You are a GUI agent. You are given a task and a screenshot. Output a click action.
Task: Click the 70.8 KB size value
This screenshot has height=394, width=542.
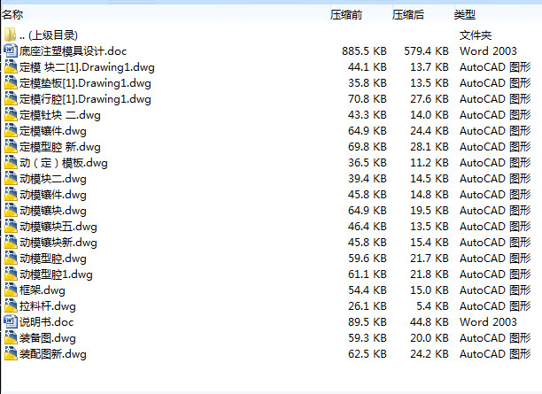point(368,99)
